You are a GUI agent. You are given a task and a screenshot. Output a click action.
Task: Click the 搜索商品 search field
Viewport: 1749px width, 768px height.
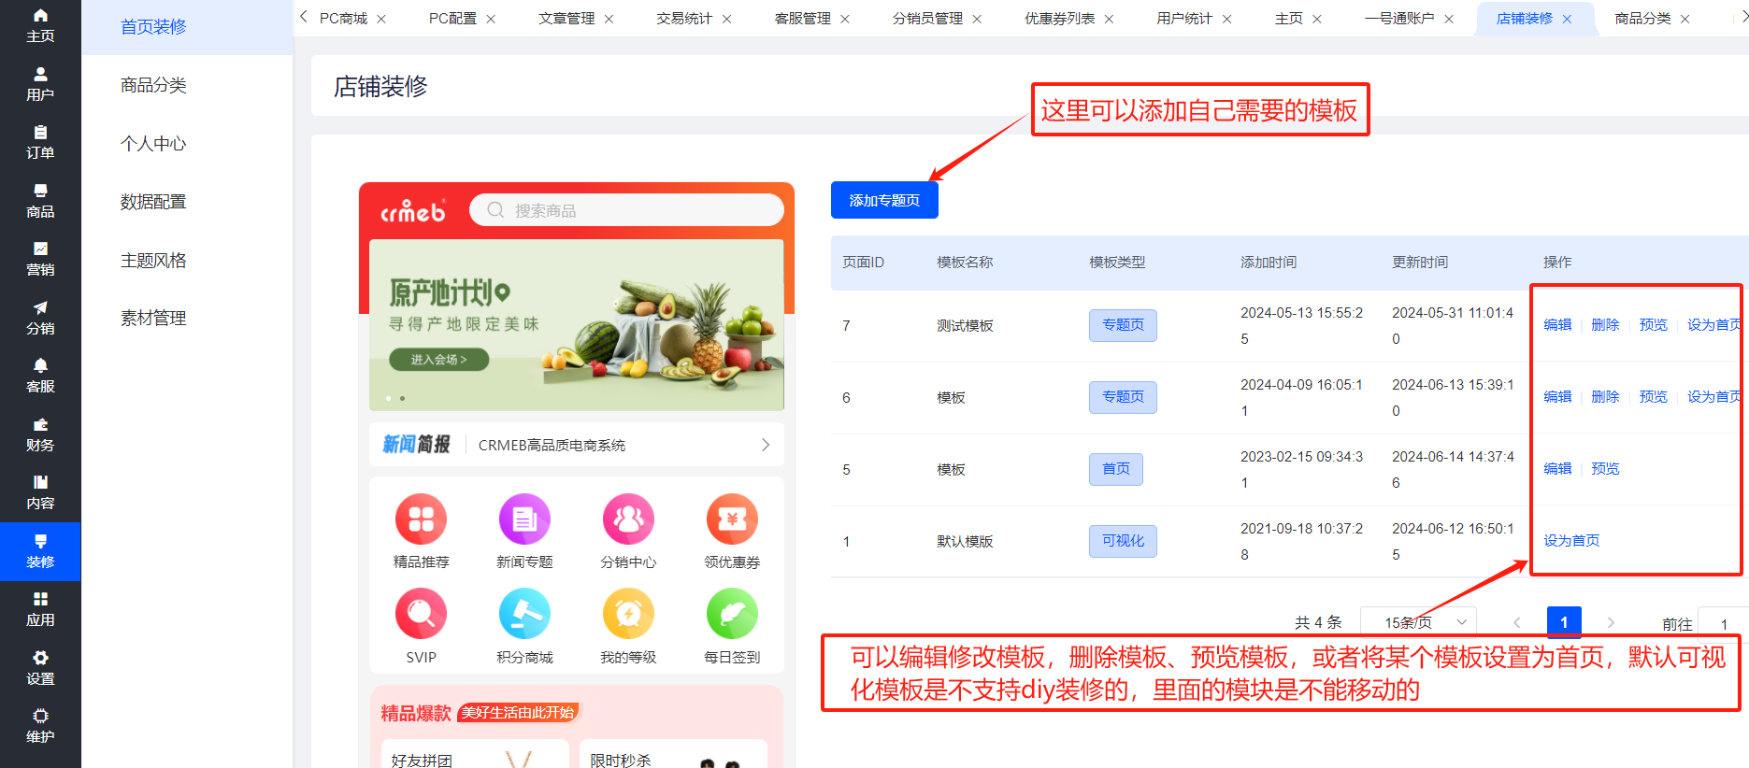(626, 210)
